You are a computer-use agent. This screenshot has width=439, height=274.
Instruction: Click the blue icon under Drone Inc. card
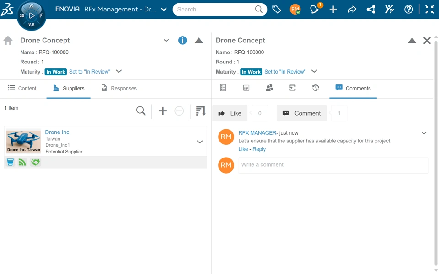click(11, 162)
